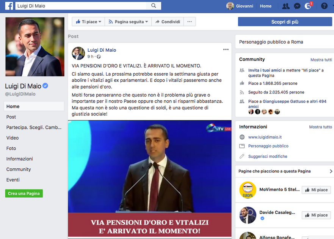334x239 pixels.
Task: Click Mostra tutto in Informazioni
Action: click(x=320, y=127)
